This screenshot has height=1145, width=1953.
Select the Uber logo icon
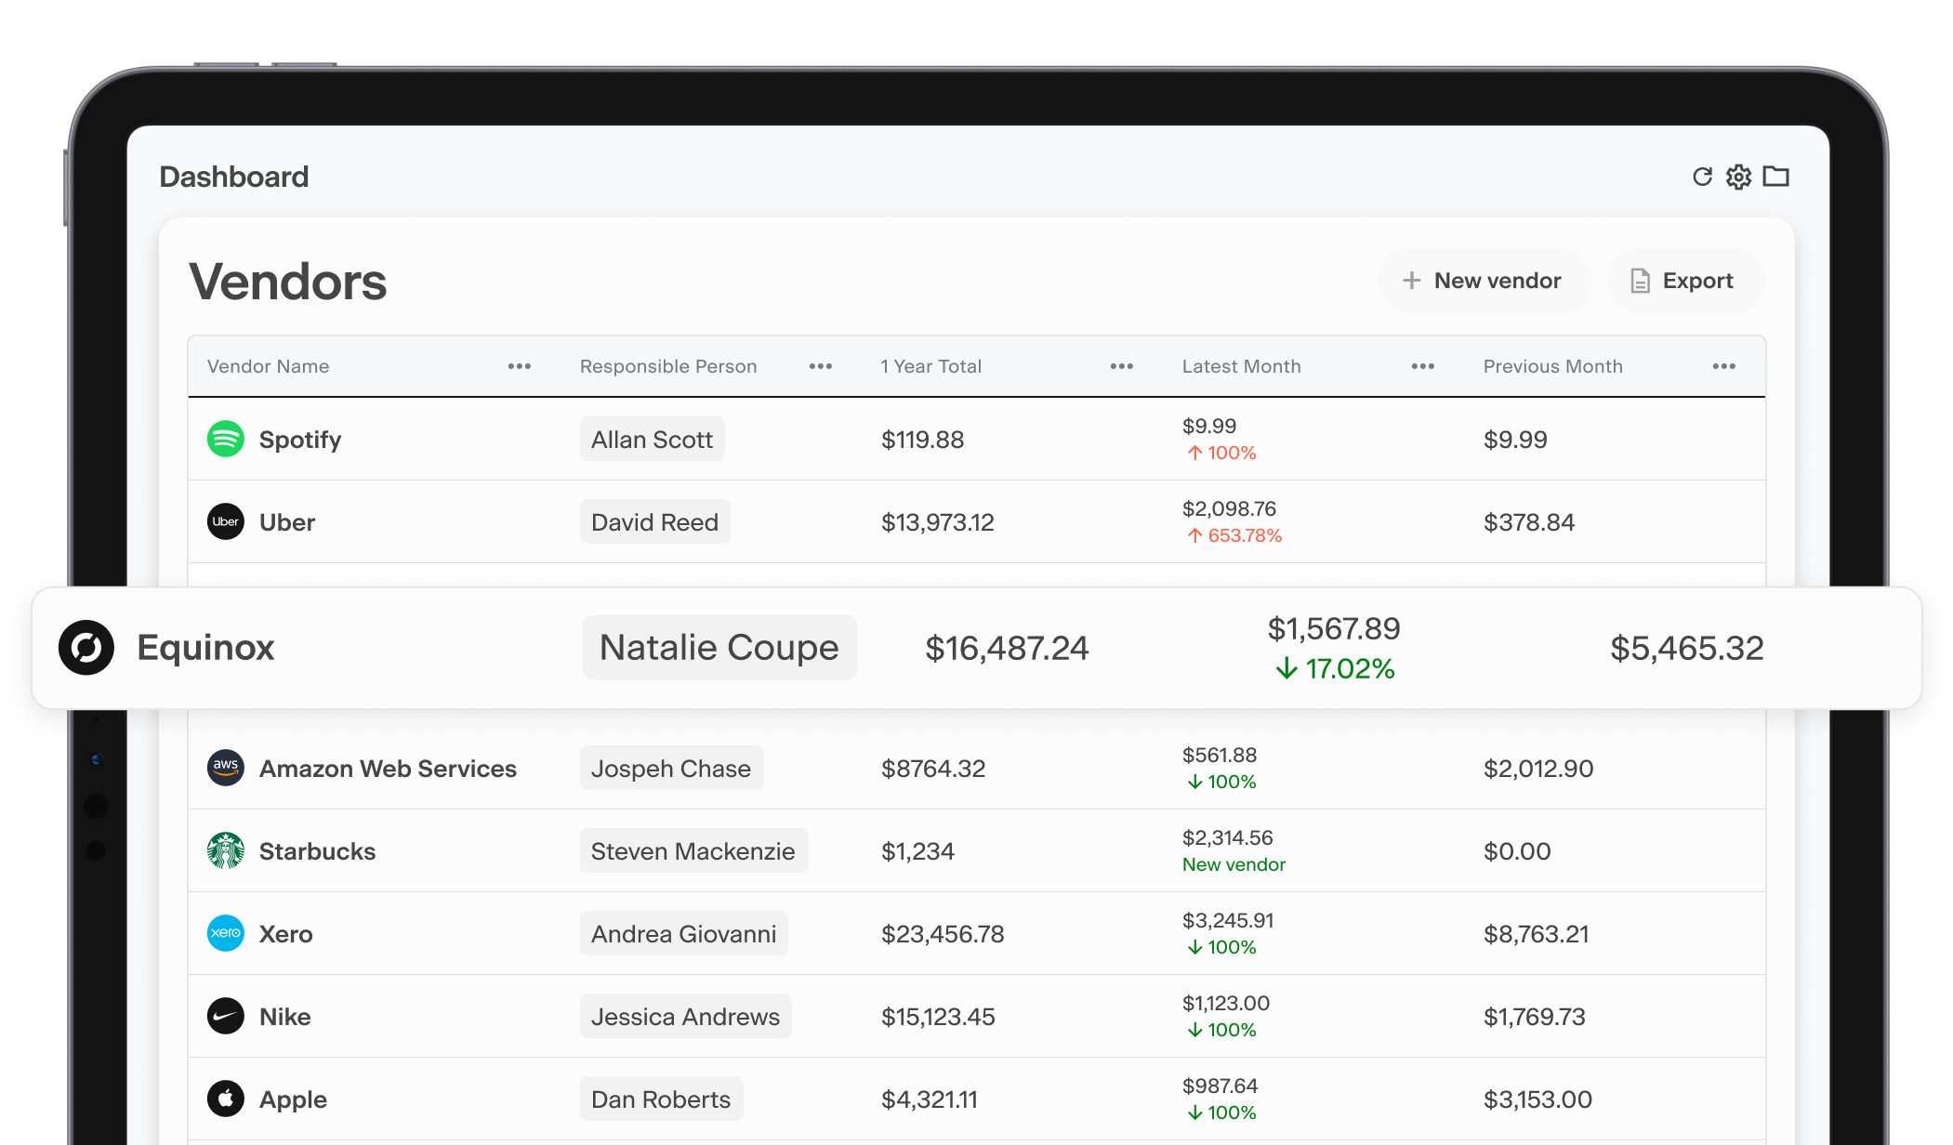coord(226,521)
